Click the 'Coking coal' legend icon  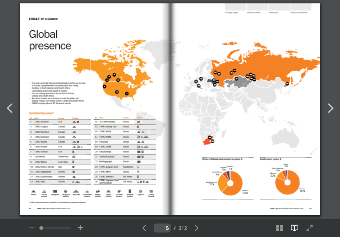(55, 191)
